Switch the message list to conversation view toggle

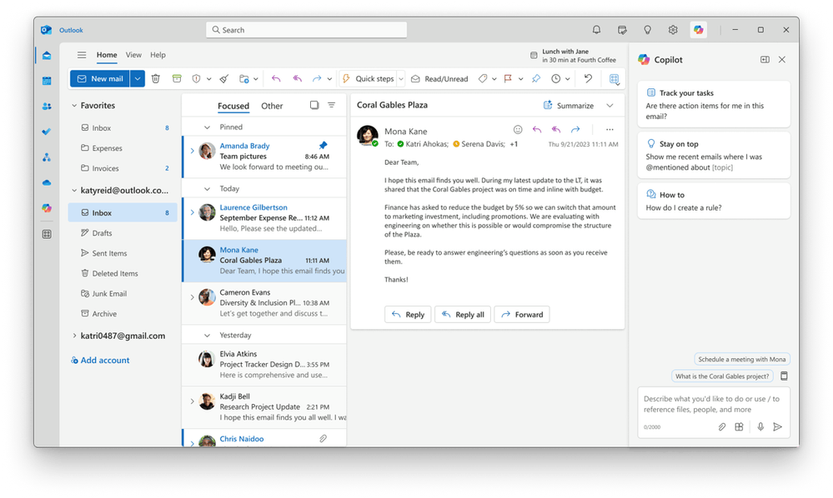pos(314,105)
